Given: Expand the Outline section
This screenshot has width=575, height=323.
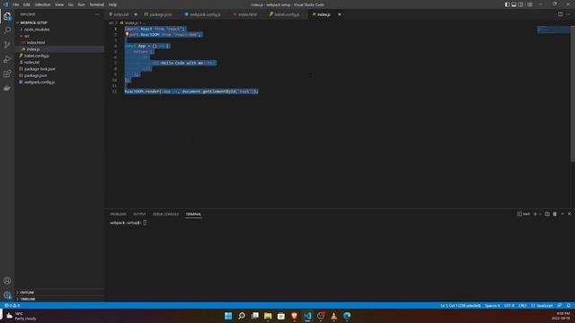Looking at the screenshot, I should coord(28,292).
